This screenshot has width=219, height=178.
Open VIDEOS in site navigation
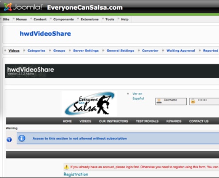(x=85, y=121)
